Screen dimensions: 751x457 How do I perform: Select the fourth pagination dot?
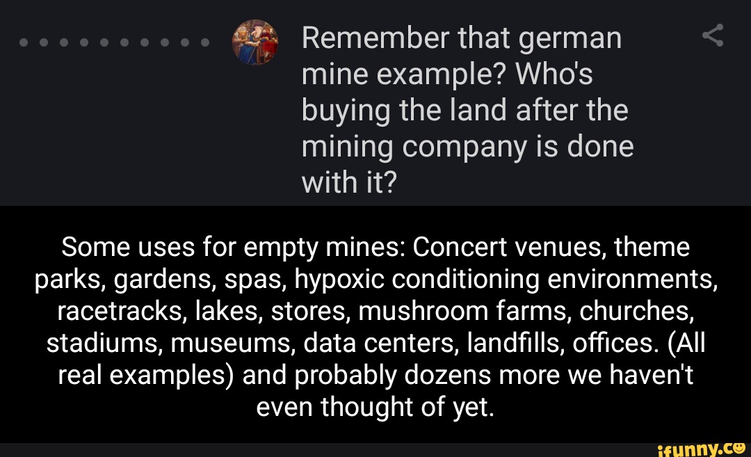(83, 42)
